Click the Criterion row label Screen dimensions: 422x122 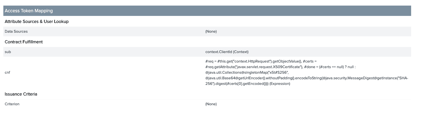(x=12, y=104)
